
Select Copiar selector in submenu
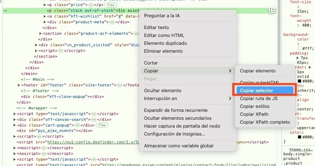265,91
